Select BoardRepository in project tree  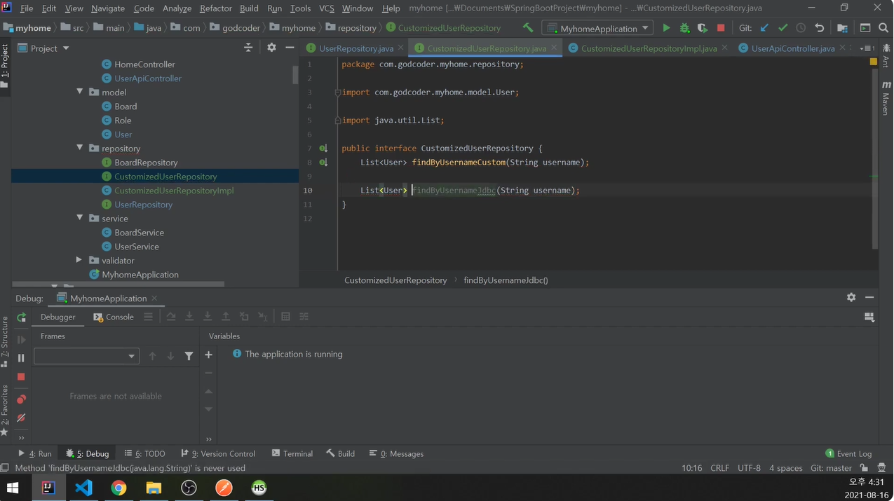146,162
